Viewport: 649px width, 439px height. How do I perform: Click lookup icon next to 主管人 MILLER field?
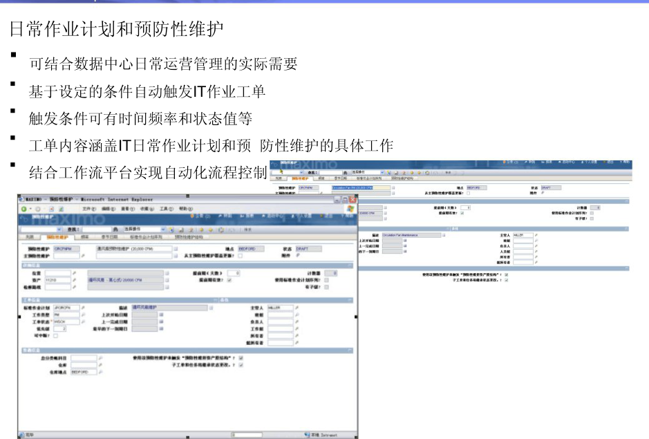297,307
